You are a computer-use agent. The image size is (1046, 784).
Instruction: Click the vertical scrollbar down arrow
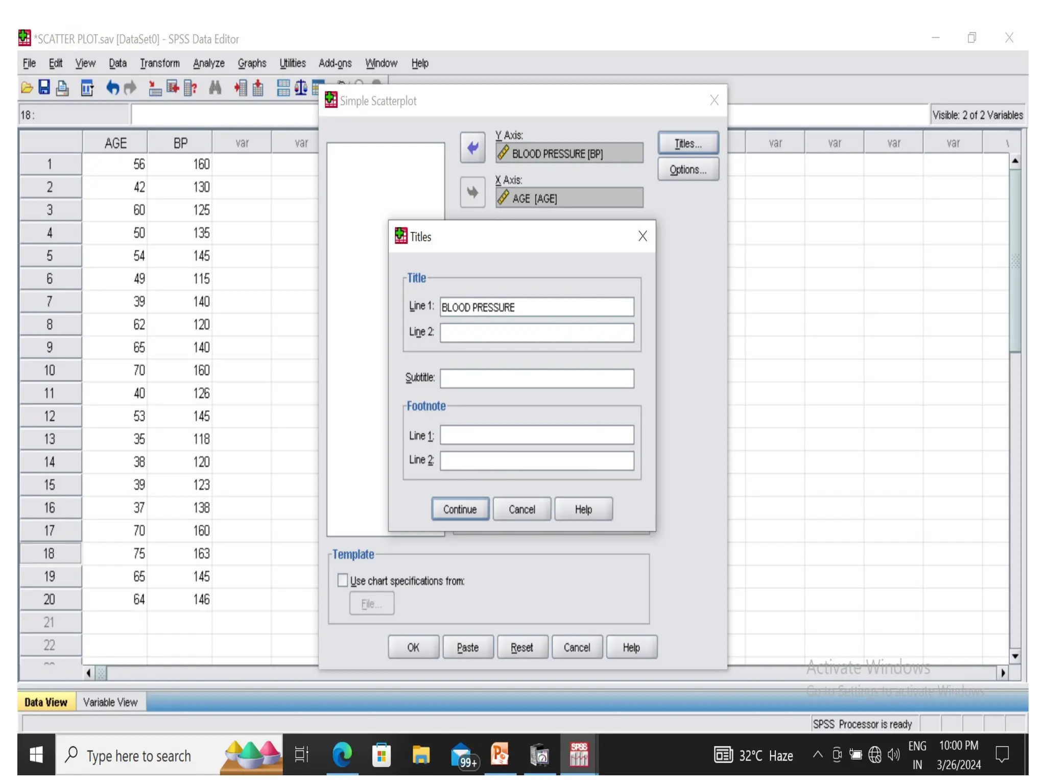point(1015,656)
